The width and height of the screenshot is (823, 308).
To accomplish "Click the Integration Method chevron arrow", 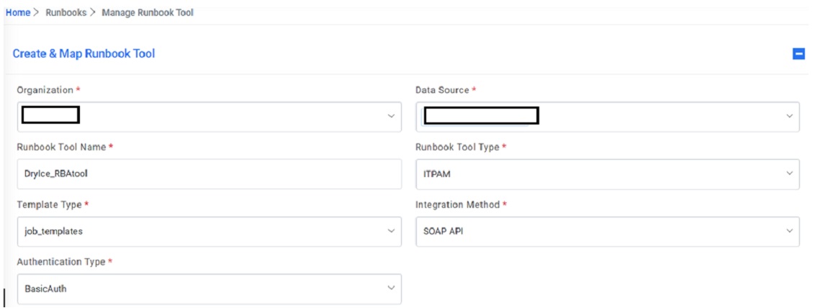I will point(789,231).
